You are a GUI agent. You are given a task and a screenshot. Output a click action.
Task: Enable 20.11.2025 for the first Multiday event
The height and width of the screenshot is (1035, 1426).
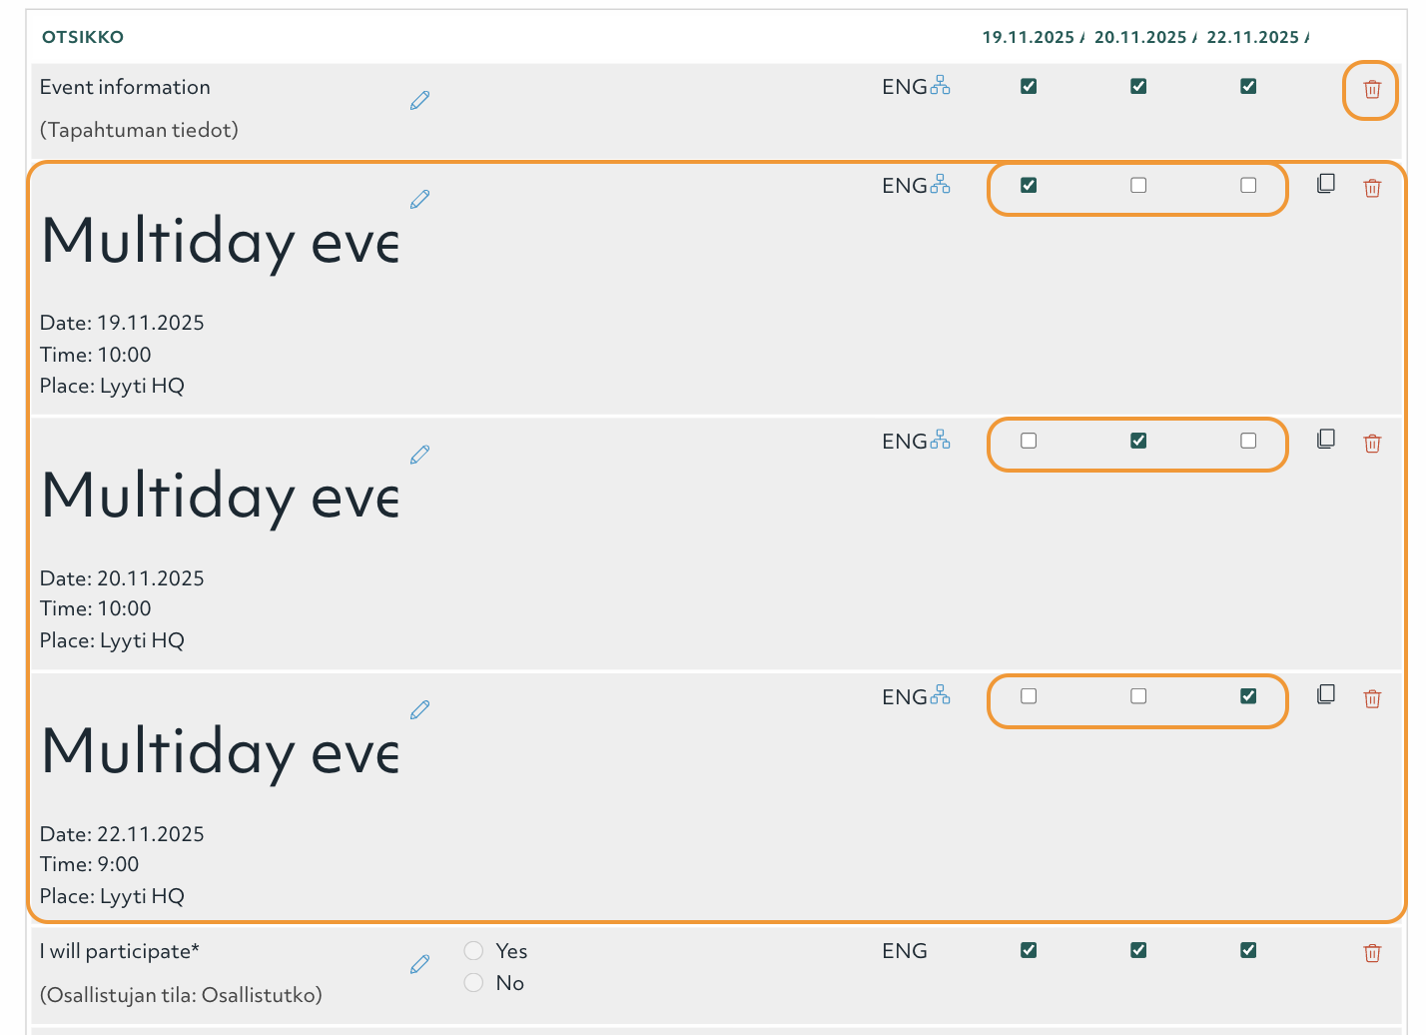pyautogui.click(x=1138, y=185)
